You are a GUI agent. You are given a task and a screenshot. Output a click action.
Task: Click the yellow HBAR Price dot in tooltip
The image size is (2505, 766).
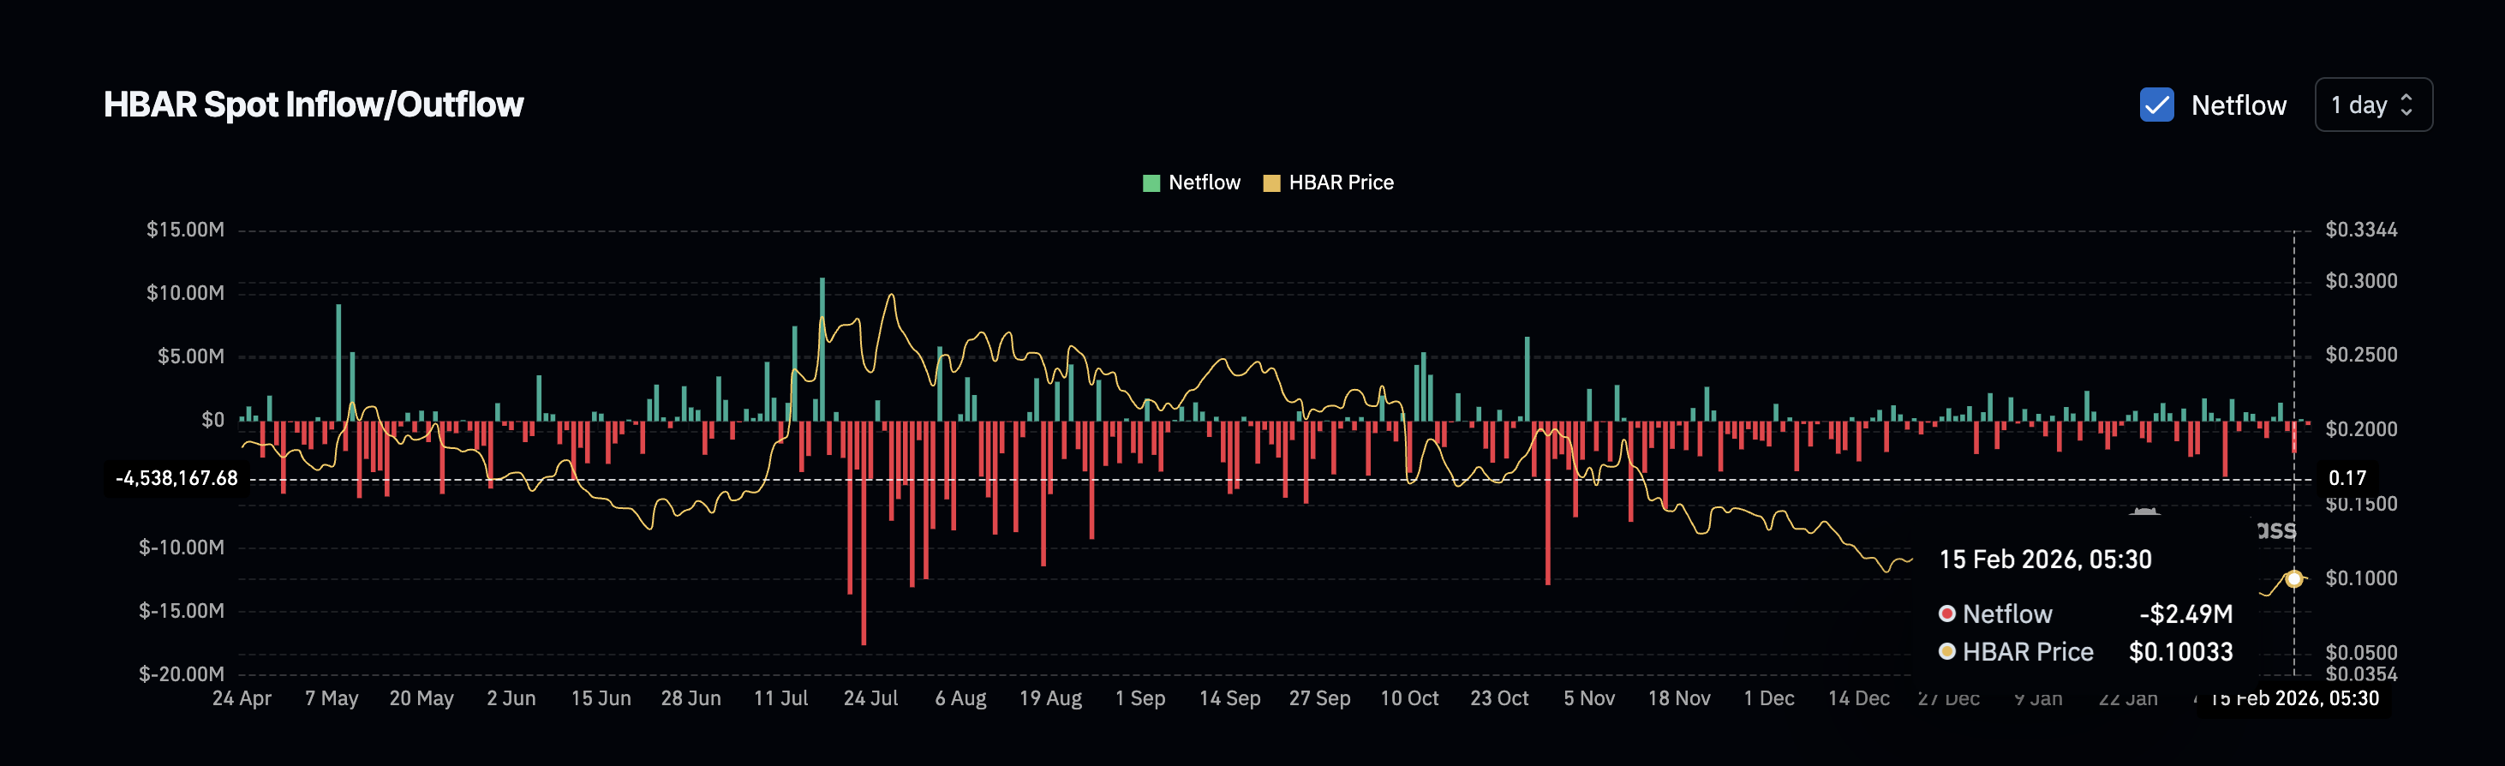[1946, 651]
